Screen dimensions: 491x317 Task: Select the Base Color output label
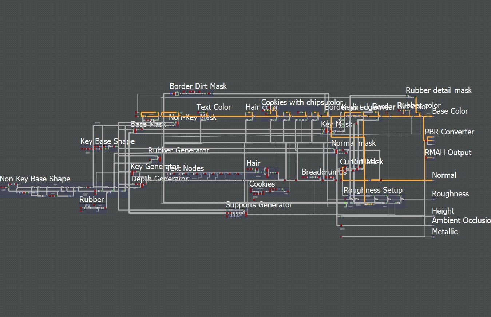pos(450,111)
